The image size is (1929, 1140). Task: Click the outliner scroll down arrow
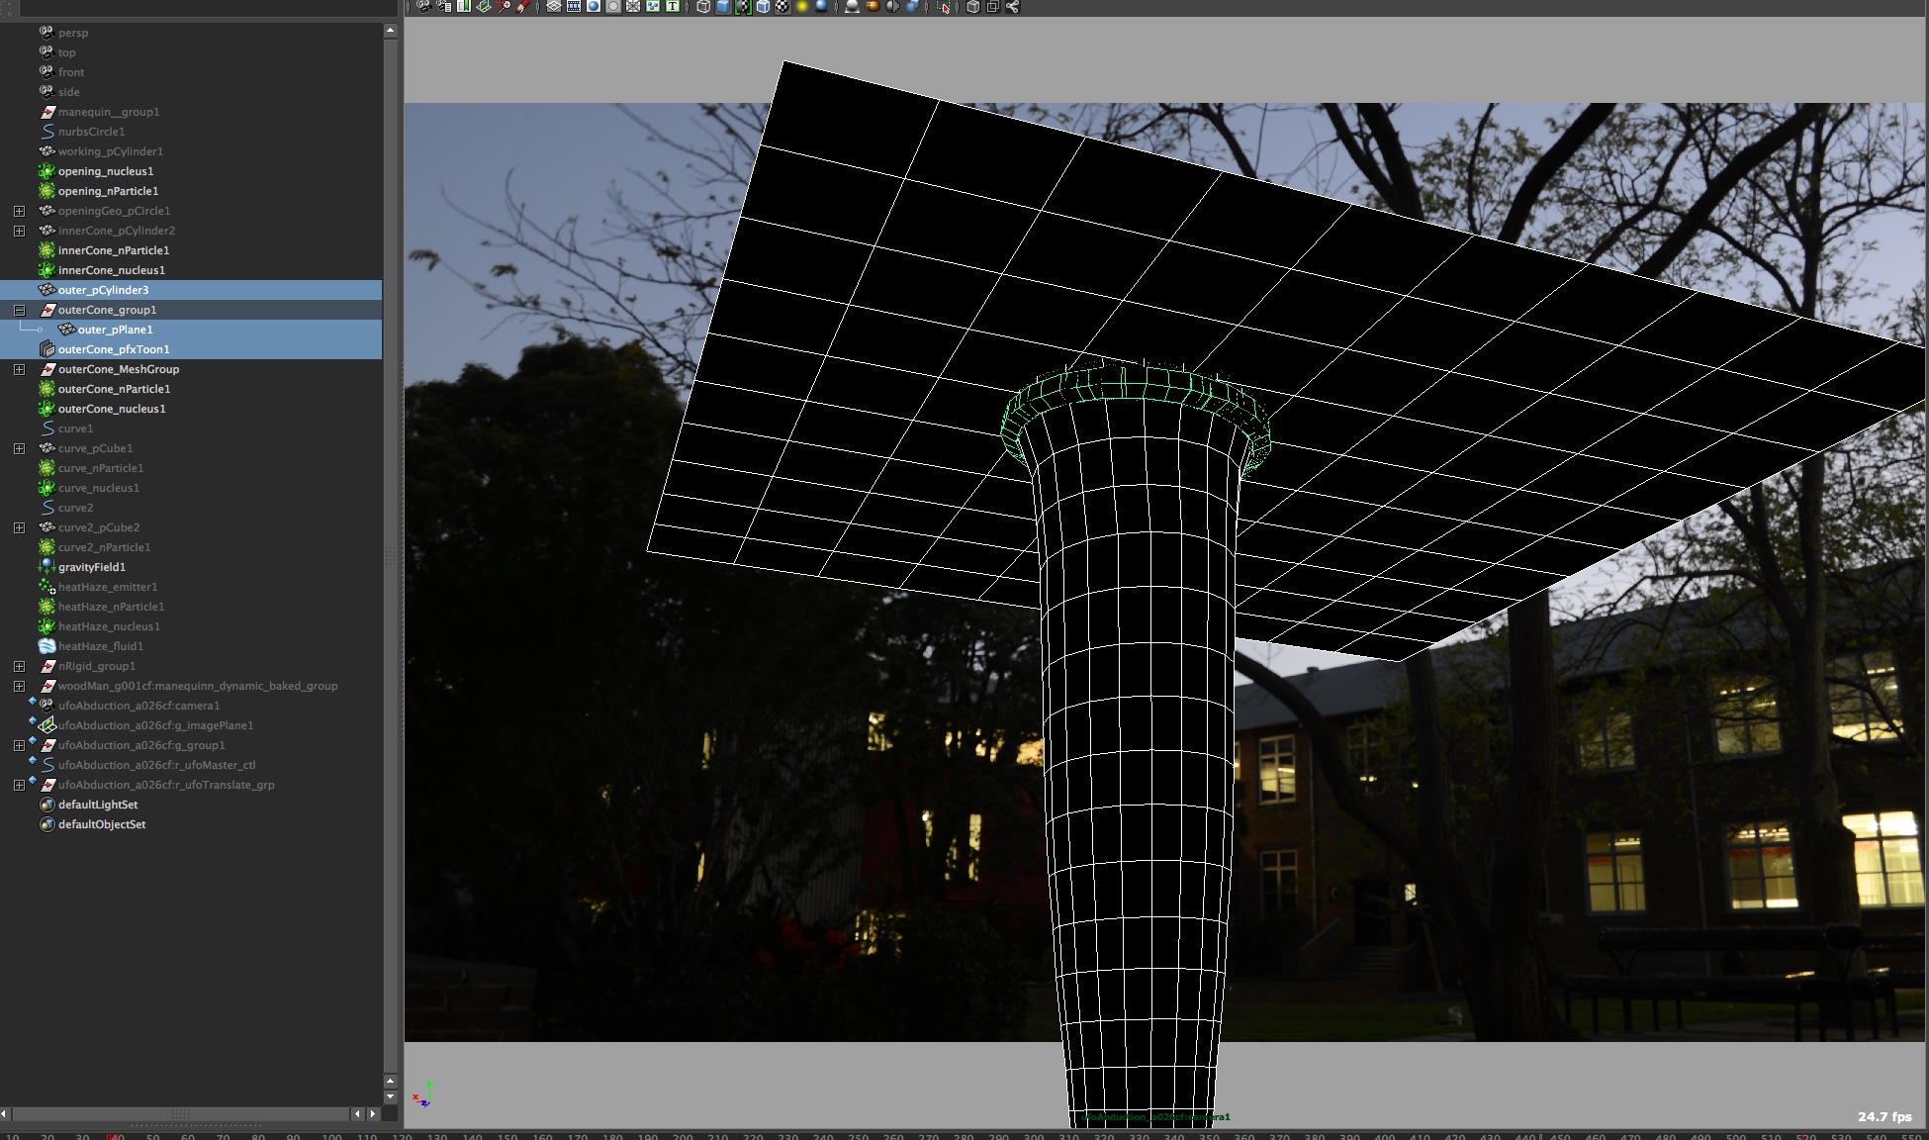coord(390,1096)
